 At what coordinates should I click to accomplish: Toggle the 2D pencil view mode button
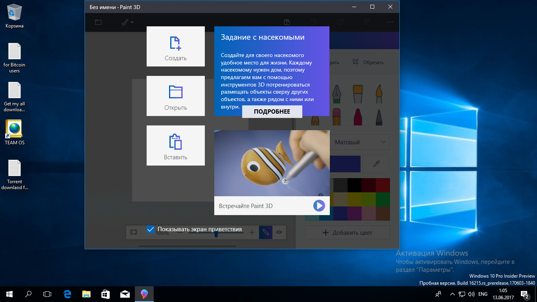[x=265, y=232]
